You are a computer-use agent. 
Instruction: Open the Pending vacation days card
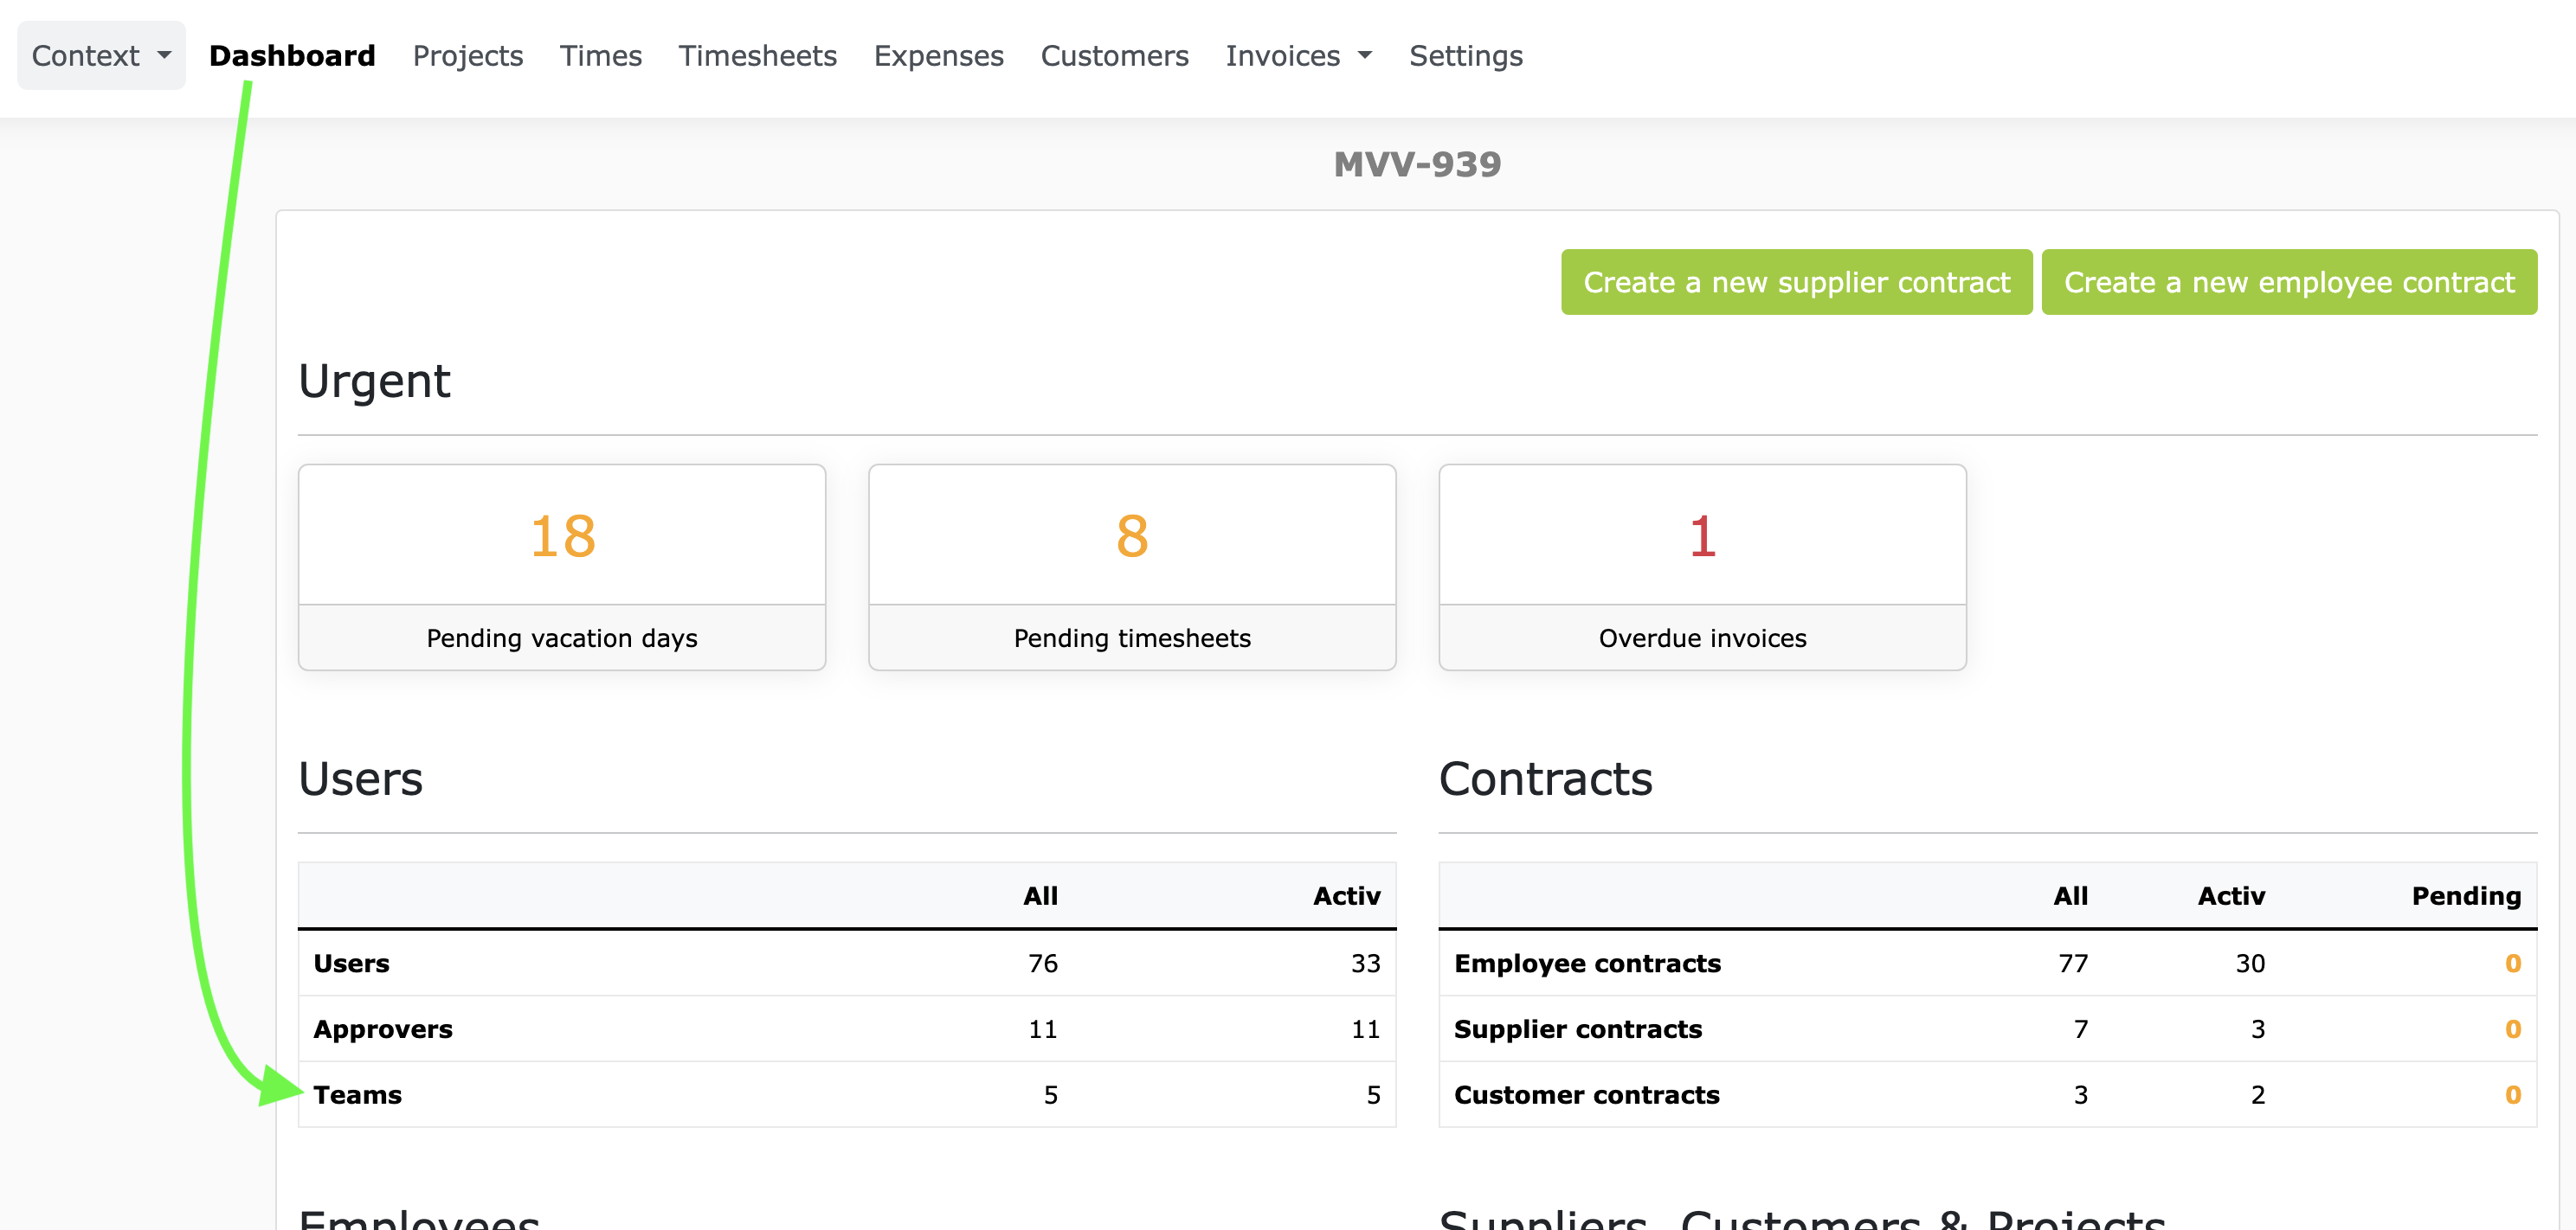[561, 567]
